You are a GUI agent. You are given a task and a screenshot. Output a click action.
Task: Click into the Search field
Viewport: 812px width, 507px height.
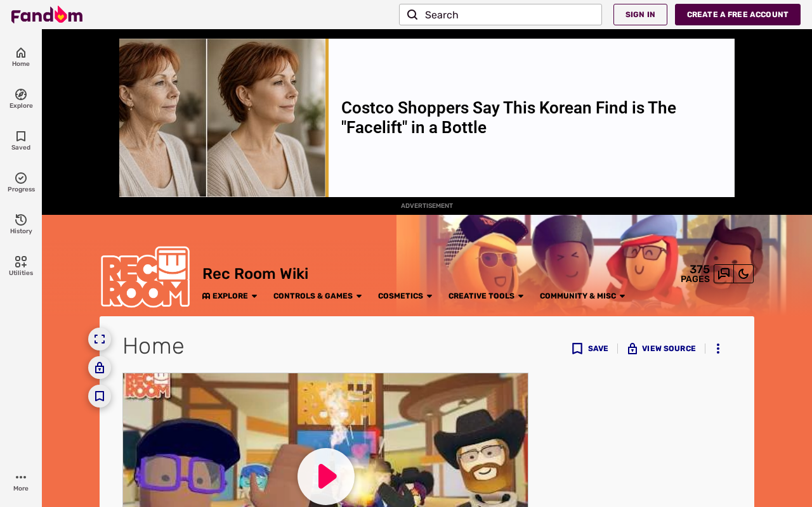coord(501,15)
